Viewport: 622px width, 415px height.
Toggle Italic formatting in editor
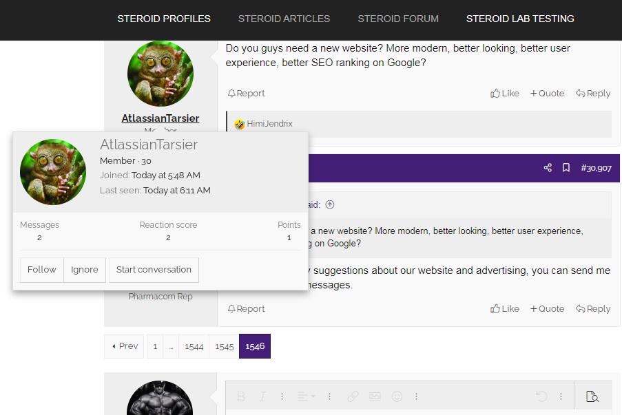262,396
